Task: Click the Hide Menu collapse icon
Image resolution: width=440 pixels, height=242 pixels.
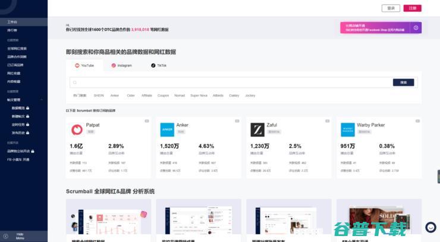Action: click(x=5, y=236)
